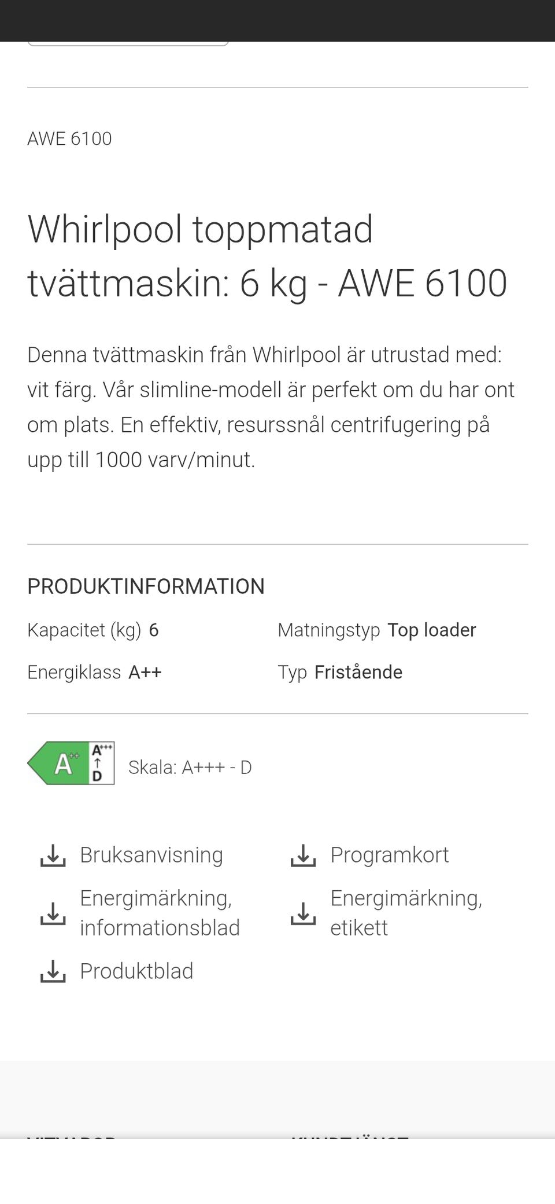Click the Kapacitet (kg) 6 specification
Viewport: 555px width, 1204px height.
[92, 630]
